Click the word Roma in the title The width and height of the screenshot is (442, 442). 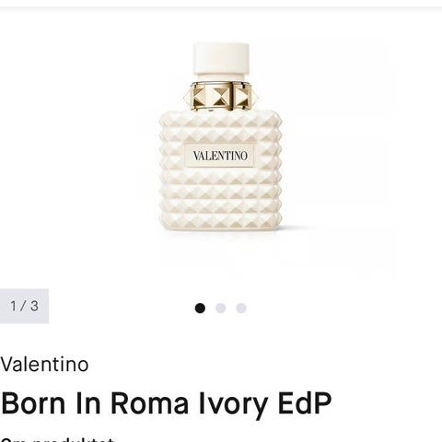[x=149, y=402]
